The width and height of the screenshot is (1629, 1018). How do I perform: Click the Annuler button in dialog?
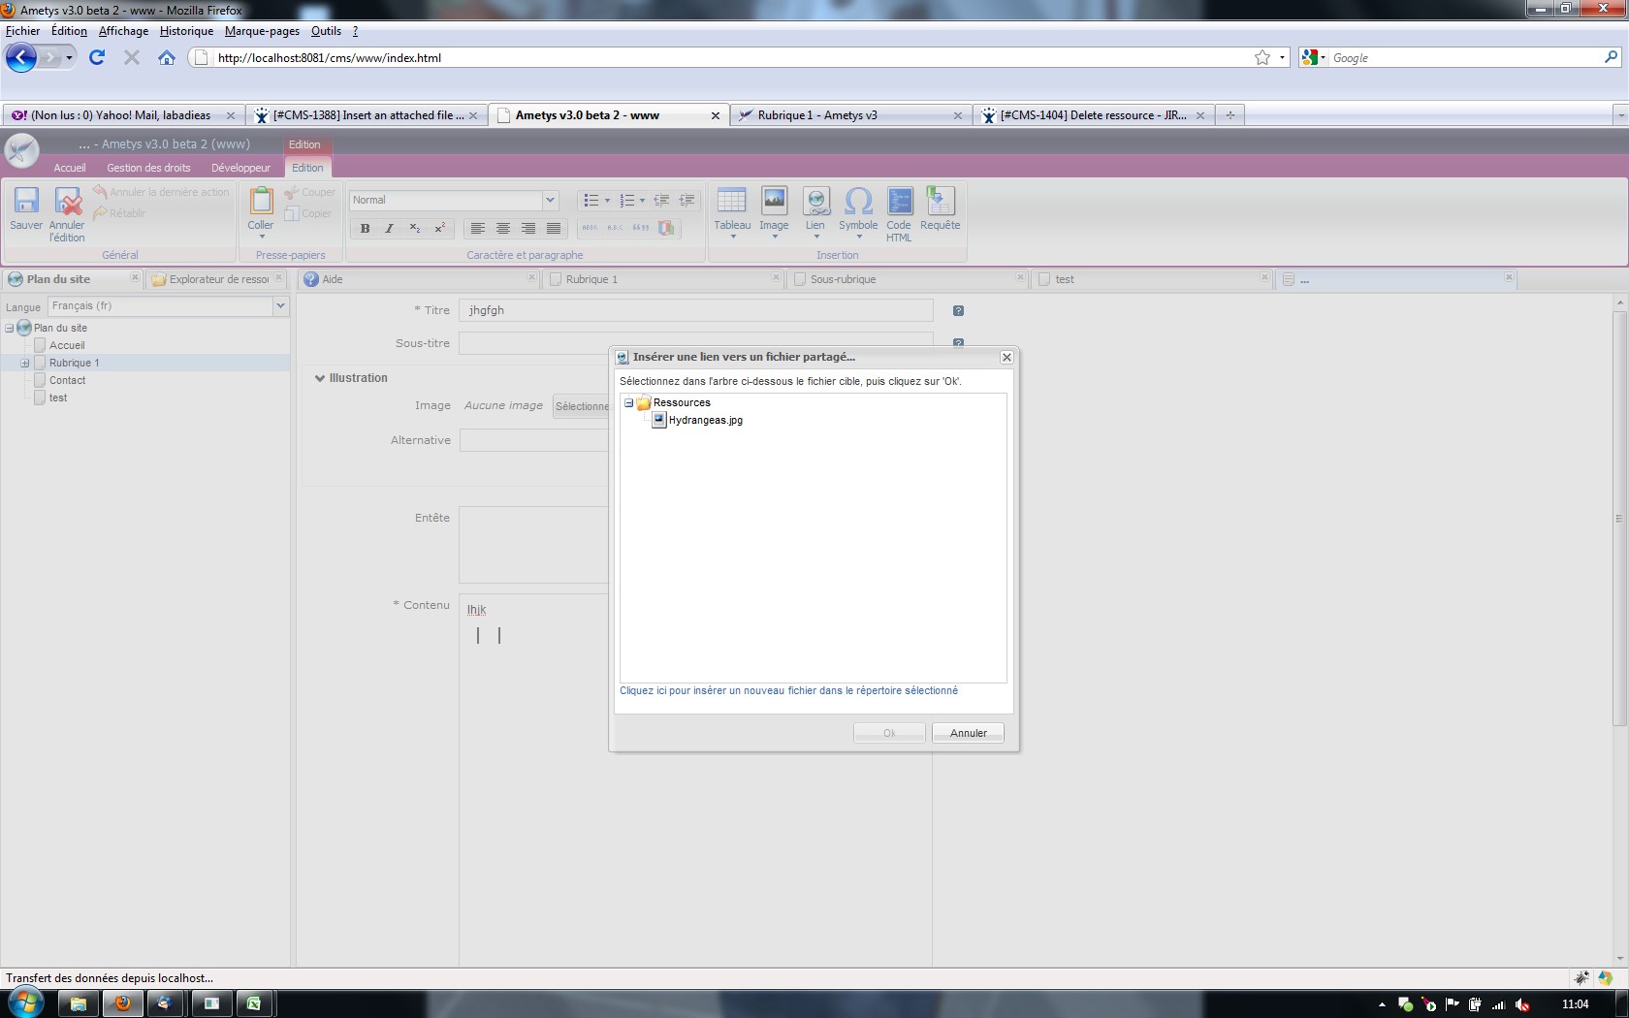(x=968, y=733)
